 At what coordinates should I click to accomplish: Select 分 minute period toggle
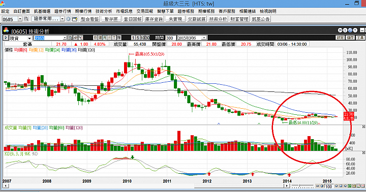109,38
